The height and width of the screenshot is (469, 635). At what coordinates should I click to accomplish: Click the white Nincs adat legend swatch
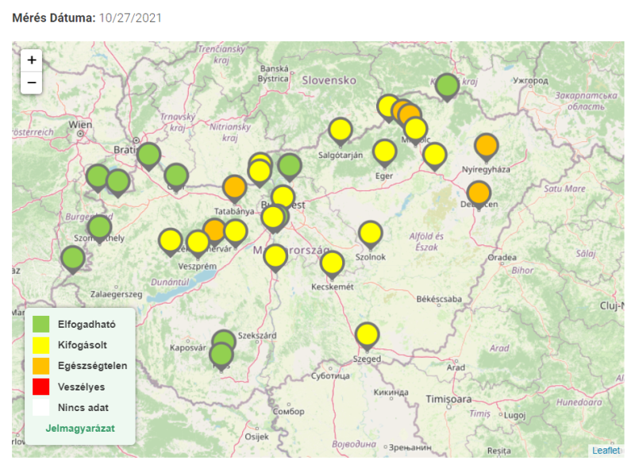(x=41, y=407)
